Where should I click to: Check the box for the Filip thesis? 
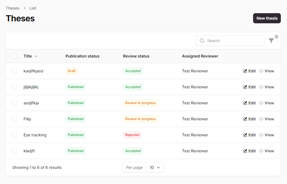click(15, 119)
